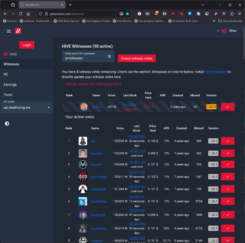This screenshot has width=245, height=243.
Task: Click the red double-slash logo
Action: click(x=18, y=31)
